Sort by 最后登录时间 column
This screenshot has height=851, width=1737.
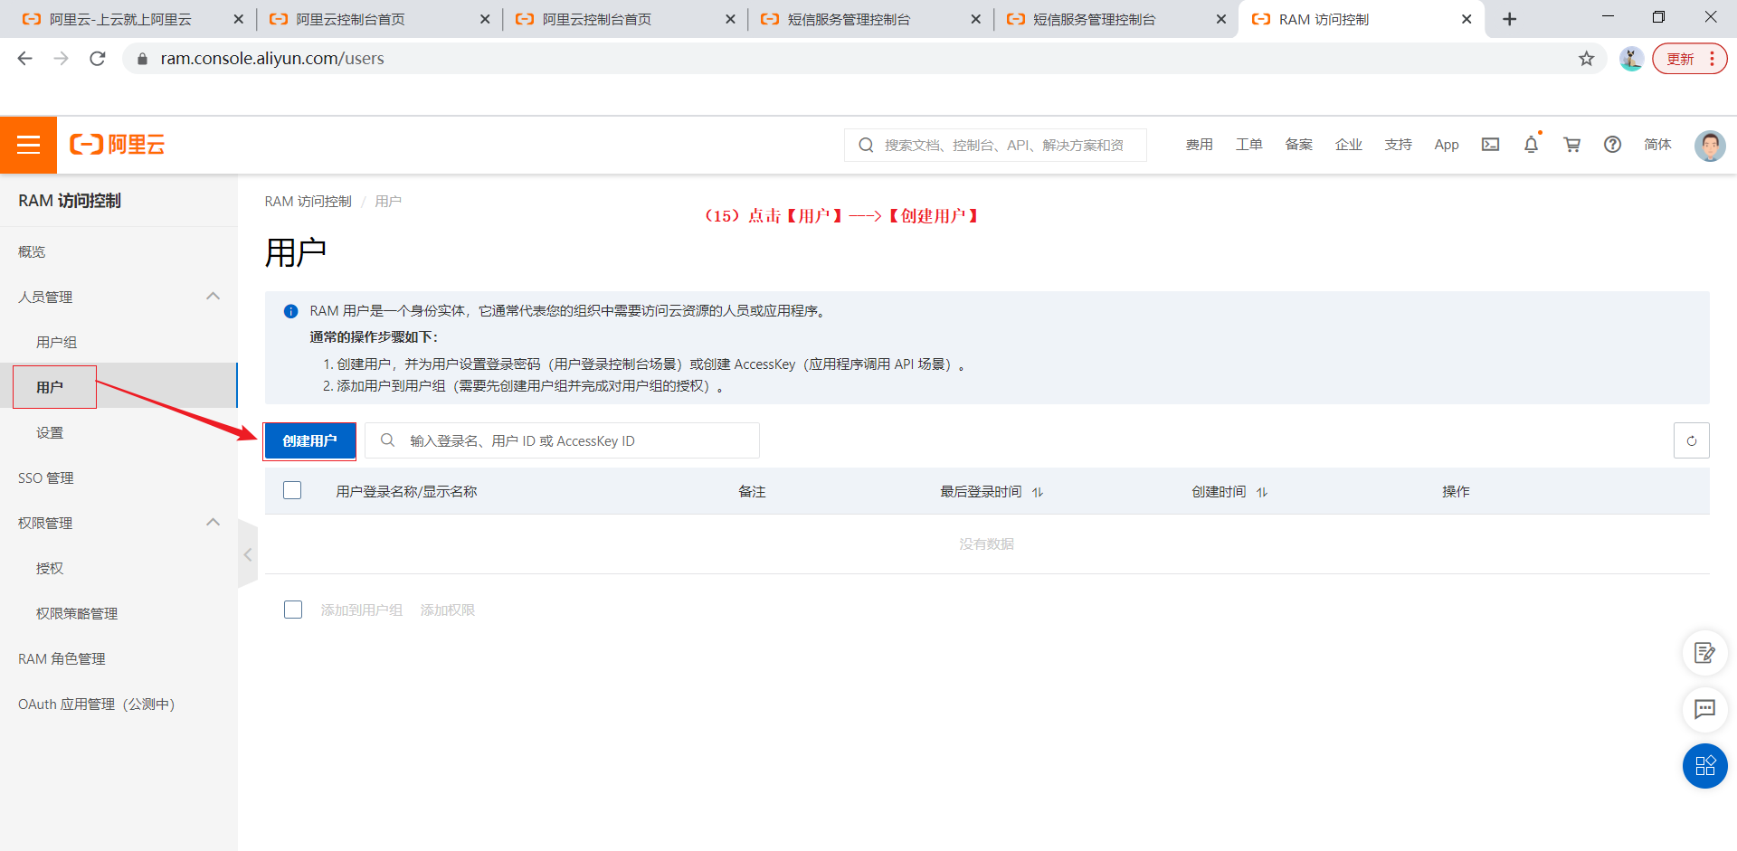tap(1038, 492)
